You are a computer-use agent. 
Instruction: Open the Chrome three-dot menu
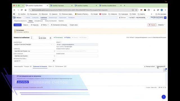(165, 10)
